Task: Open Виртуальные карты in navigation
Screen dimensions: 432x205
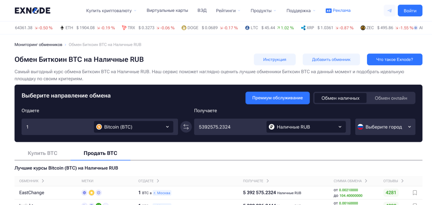Action: pyautogui.click(x=167, y=11)
